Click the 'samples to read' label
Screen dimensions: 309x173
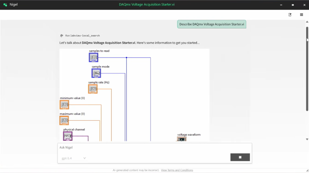click(x=99, y=51)
